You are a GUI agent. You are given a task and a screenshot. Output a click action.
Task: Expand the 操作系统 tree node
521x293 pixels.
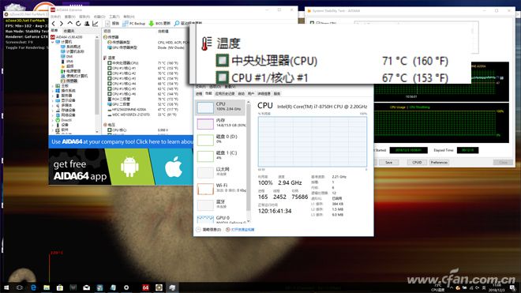(53, 91)
